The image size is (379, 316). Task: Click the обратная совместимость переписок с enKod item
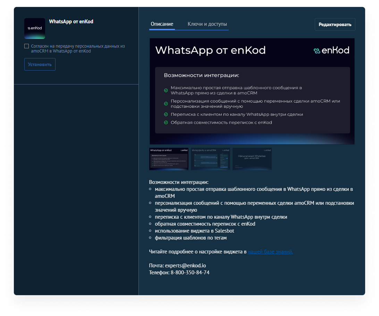[205, 224]
